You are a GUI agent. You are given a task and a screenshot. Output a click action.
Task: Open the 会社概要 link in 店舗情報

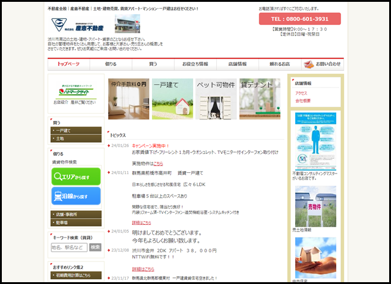point(303,101)
